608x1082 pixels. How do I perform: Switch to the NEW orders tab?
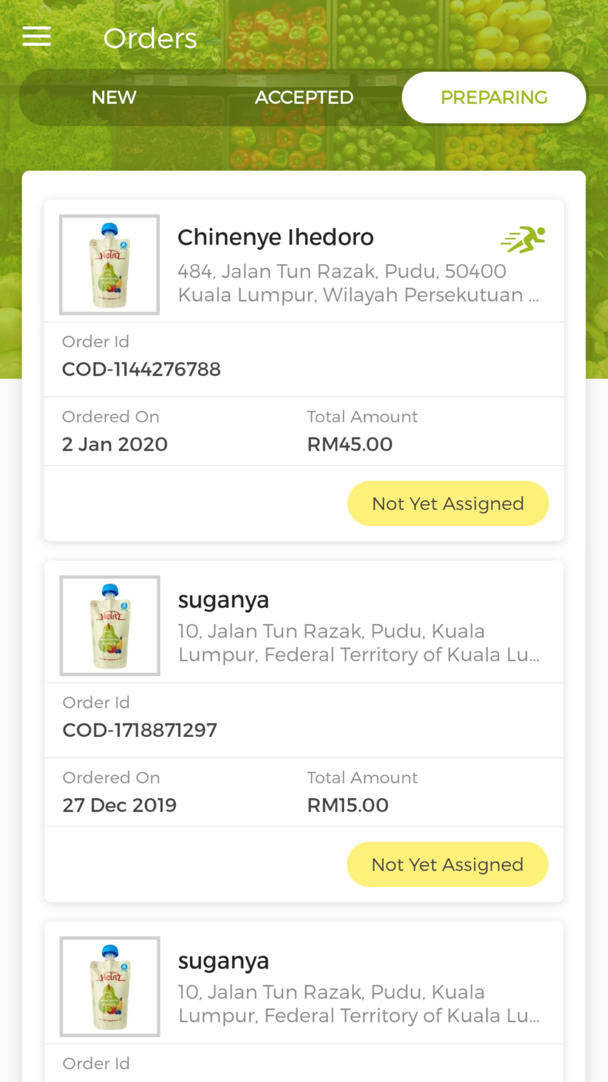114,97
